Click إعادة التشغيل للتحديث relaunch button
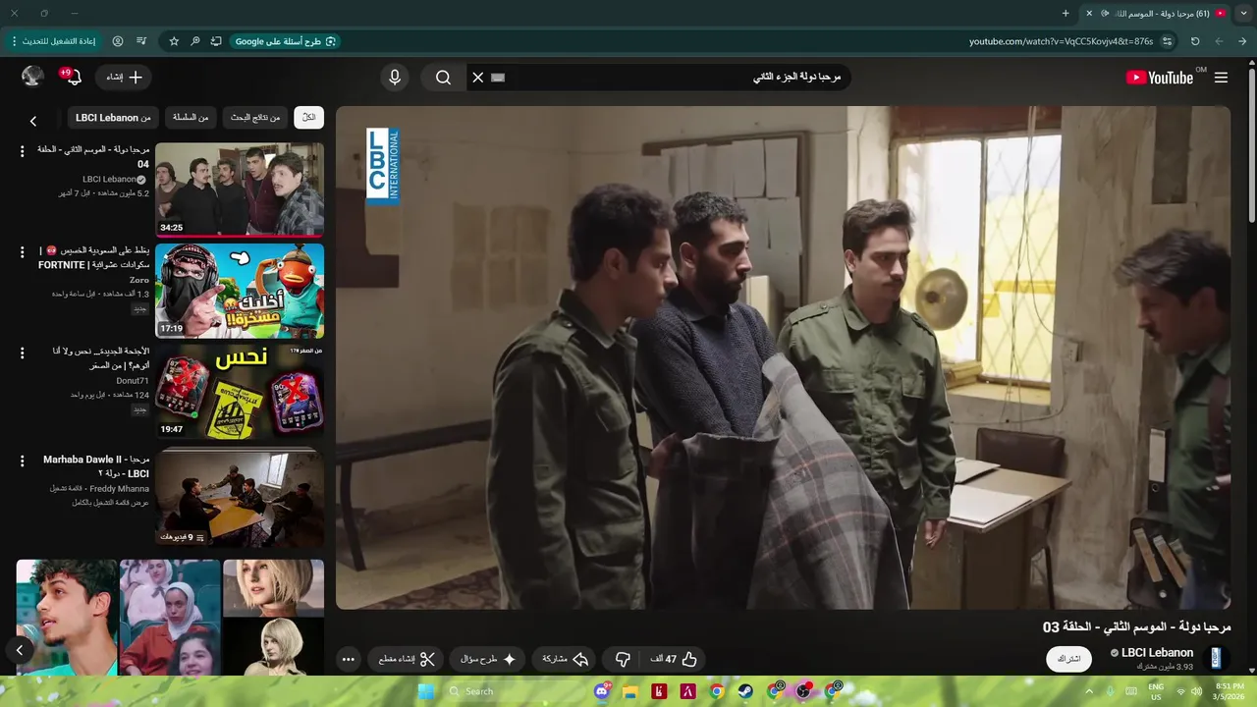This screenshot has height=707, width=1257. (53, 41)
